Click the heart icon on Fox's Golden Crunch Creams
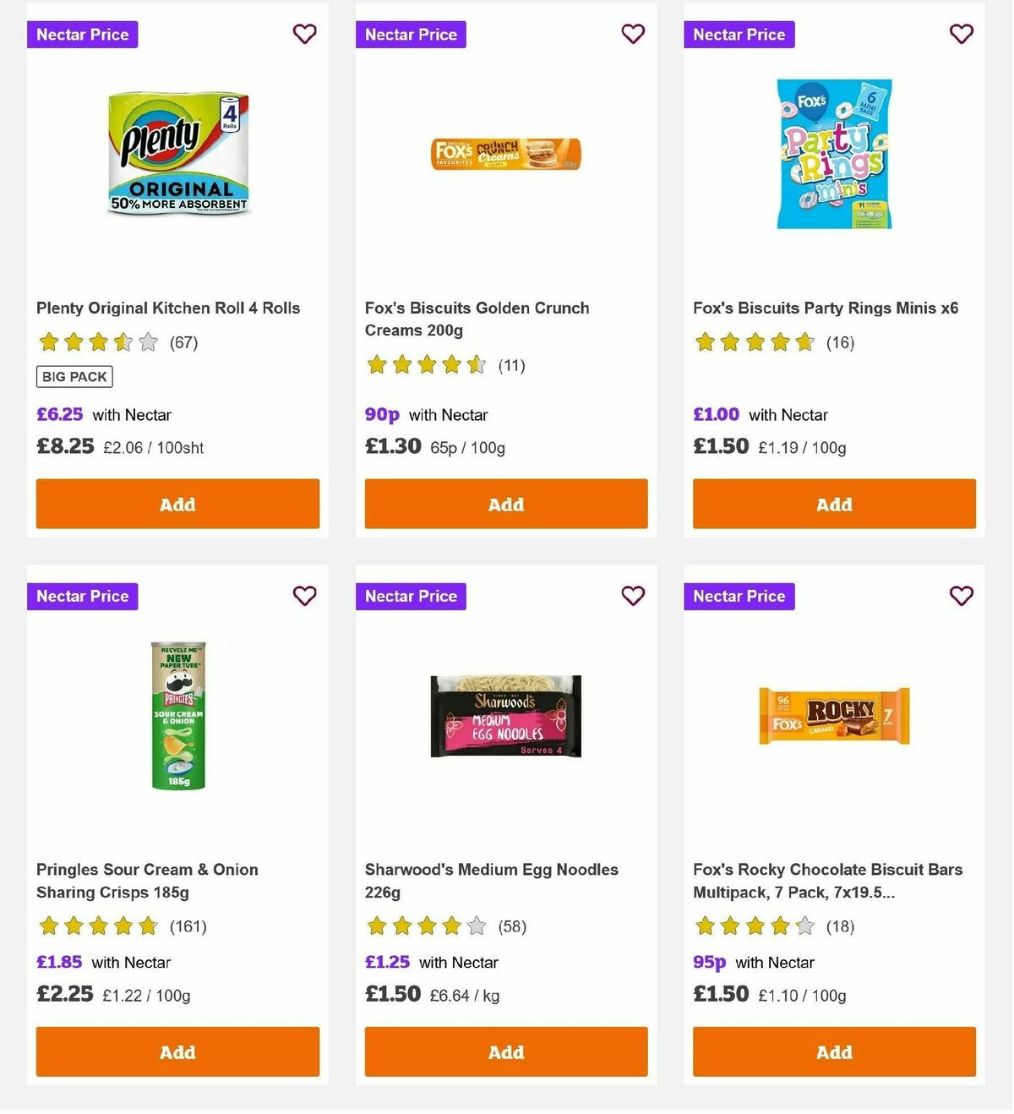The image size is (1014, 1114). [633, 34]
